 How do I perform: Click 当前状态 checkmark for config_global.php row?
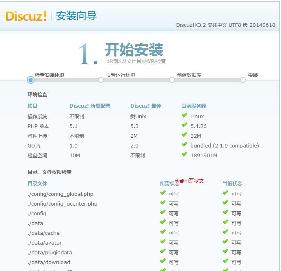(x=225, y=193)
